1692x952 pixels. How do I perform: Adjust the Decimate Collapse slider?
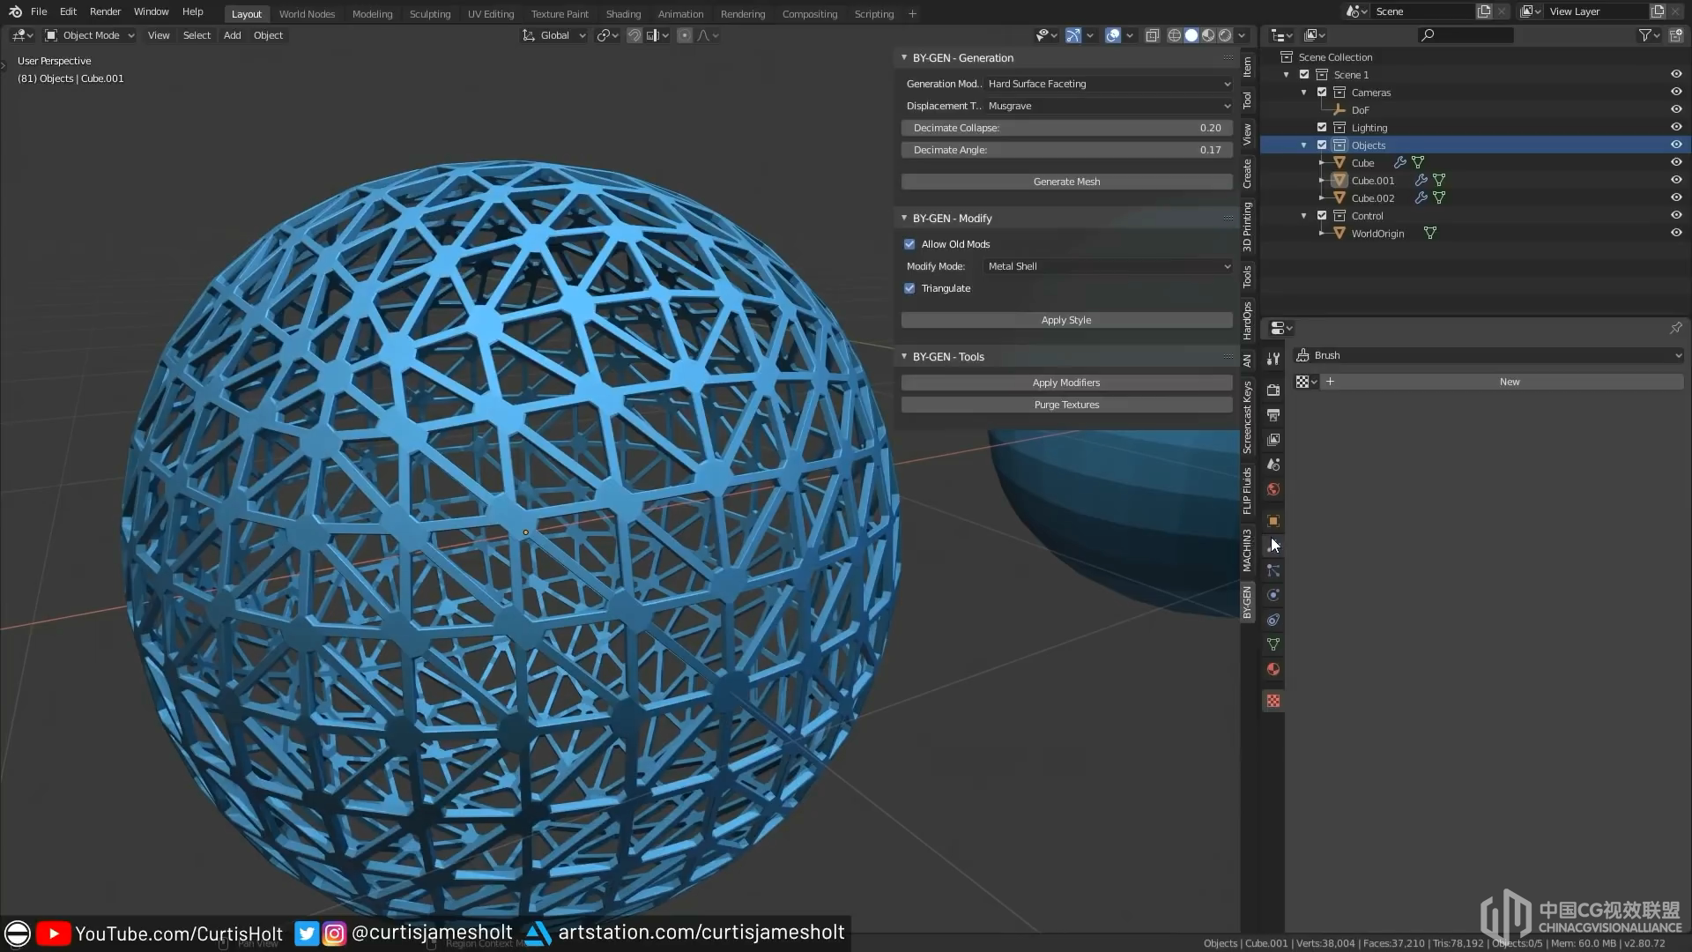[1066, 128]
